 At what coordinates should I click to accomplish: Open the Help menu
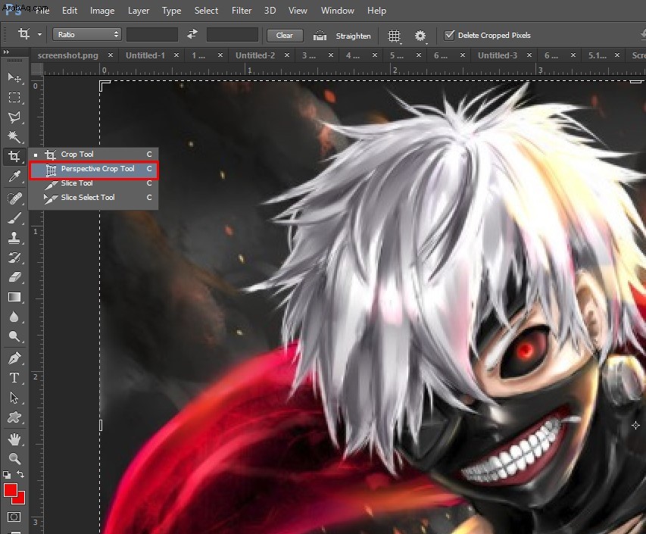click(376, 11)
